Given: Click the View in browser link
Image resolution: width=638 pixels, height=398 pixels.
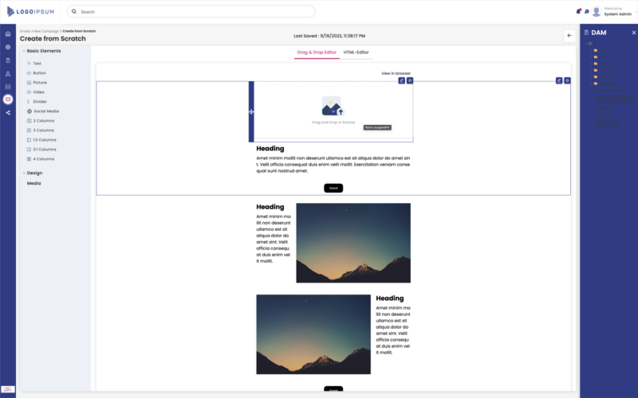Looking at the screenshot, I should (396, 73).
